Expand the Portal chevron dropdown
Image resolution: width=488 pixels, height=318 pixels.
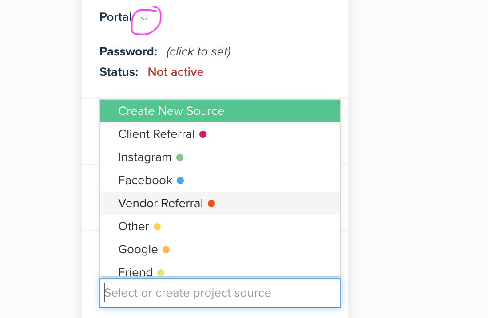(x=144, y=19)
